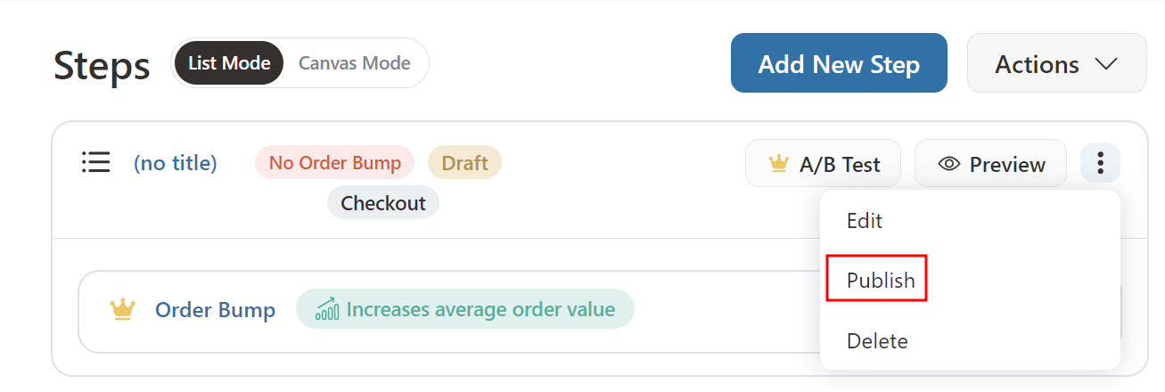
Task: Expand the Actions dropdown
Action: pos(1056,63)
